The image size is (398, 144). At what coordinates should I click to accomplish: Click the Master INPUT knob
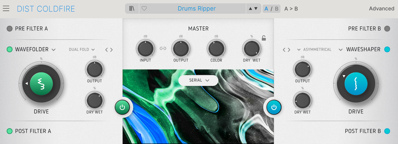(x=145, y=49)
